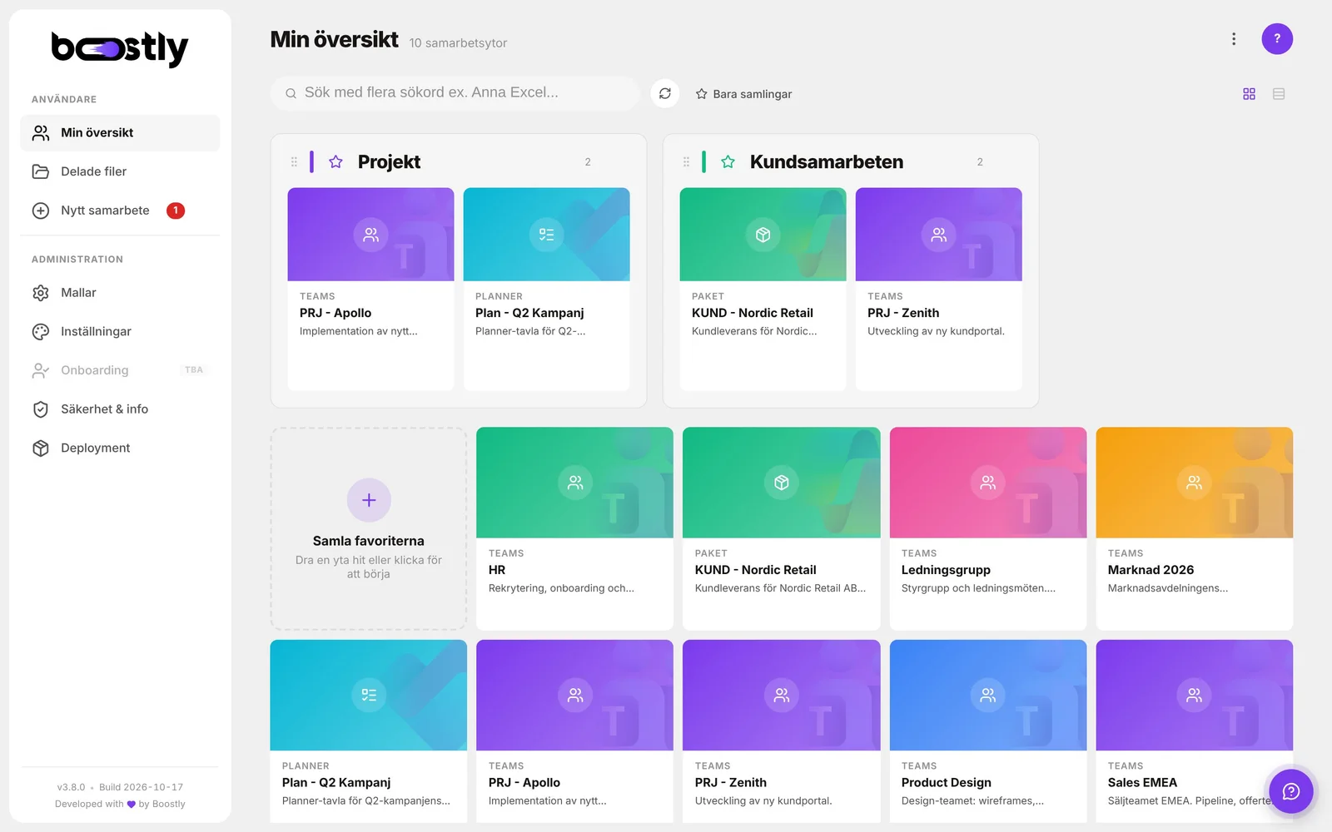Screen dimensions: 1332x832
Task: Click the green Kundsamarbeten color bar
Action: coord(704,161)
